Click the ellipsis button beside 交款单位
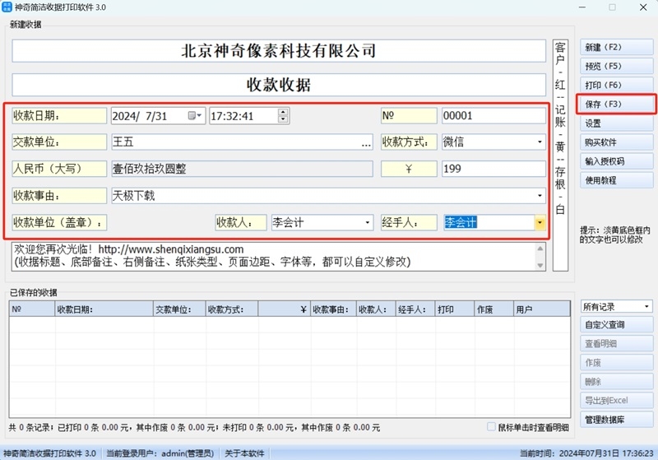 tap(366, 142)
